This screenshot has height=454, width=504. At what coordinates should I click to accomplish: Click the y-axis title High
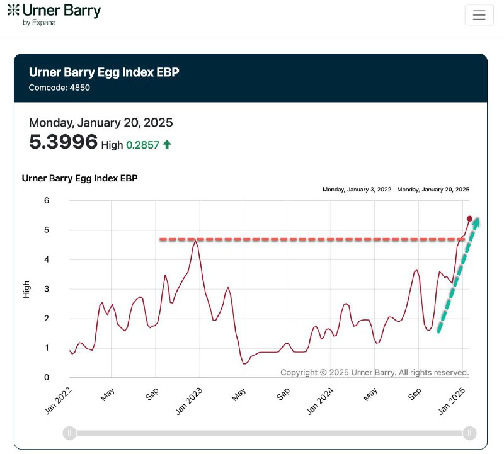click(x=26, y=289)
